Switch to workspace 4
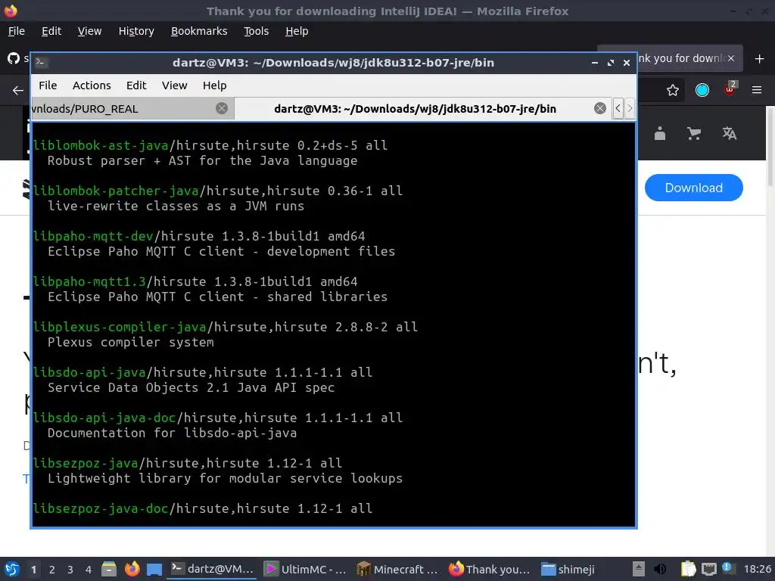 tap(89, 570)
